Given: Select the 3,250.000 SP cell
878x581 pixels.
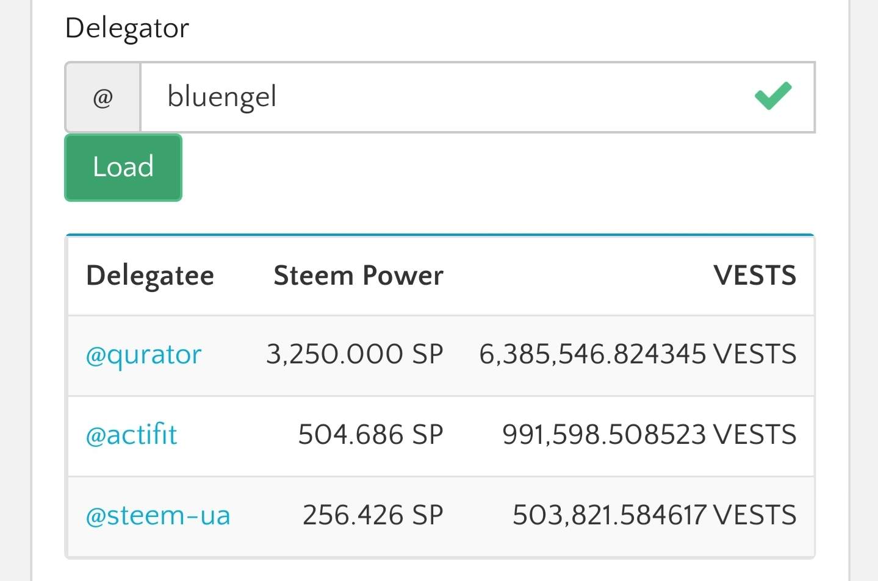Looking at the screenshot, I should (354, 354).
